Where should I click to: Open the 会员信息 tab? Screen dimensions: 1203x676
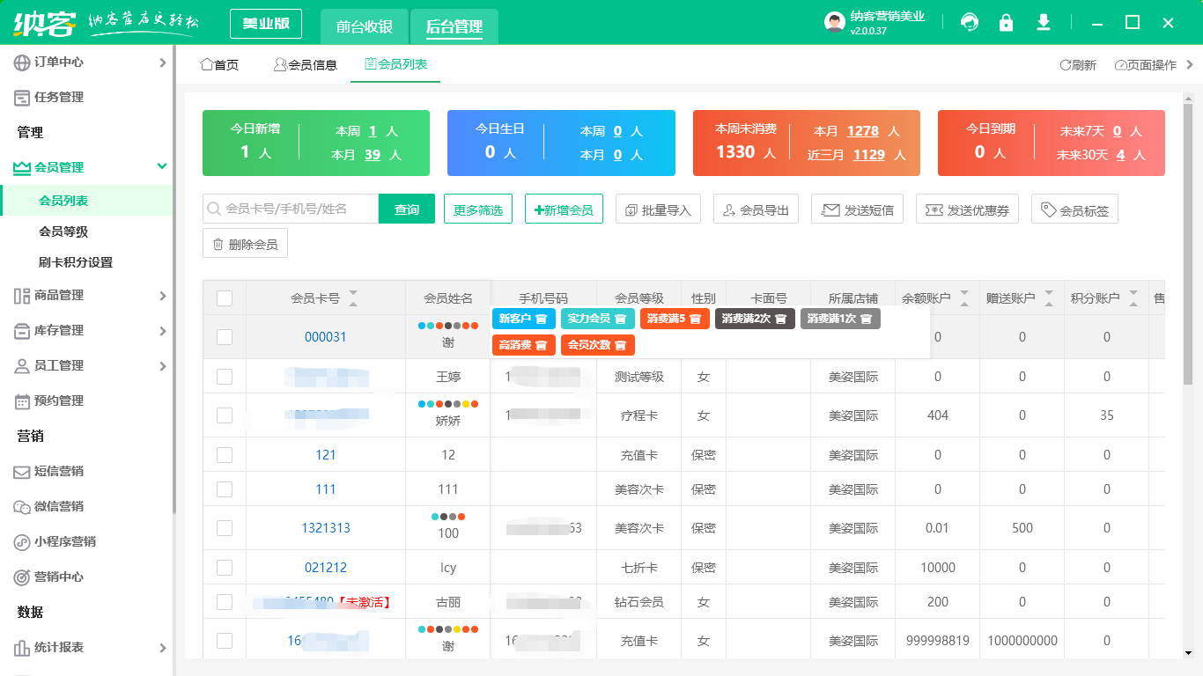tap(305, 65)
